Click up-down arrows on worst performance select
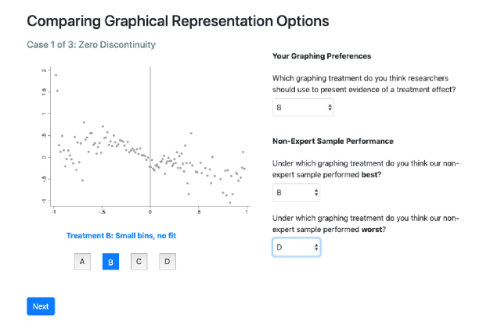 pyautogui.click(x=316, y=247)
